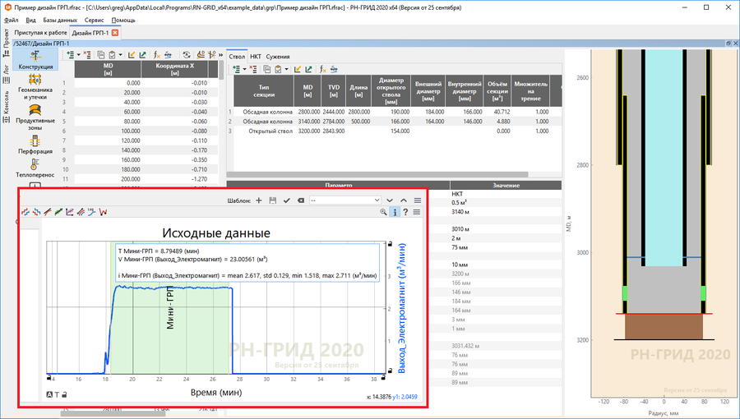Click the template up chevron
The height and width of the screenshot is (419, 740).
point(404,200)
